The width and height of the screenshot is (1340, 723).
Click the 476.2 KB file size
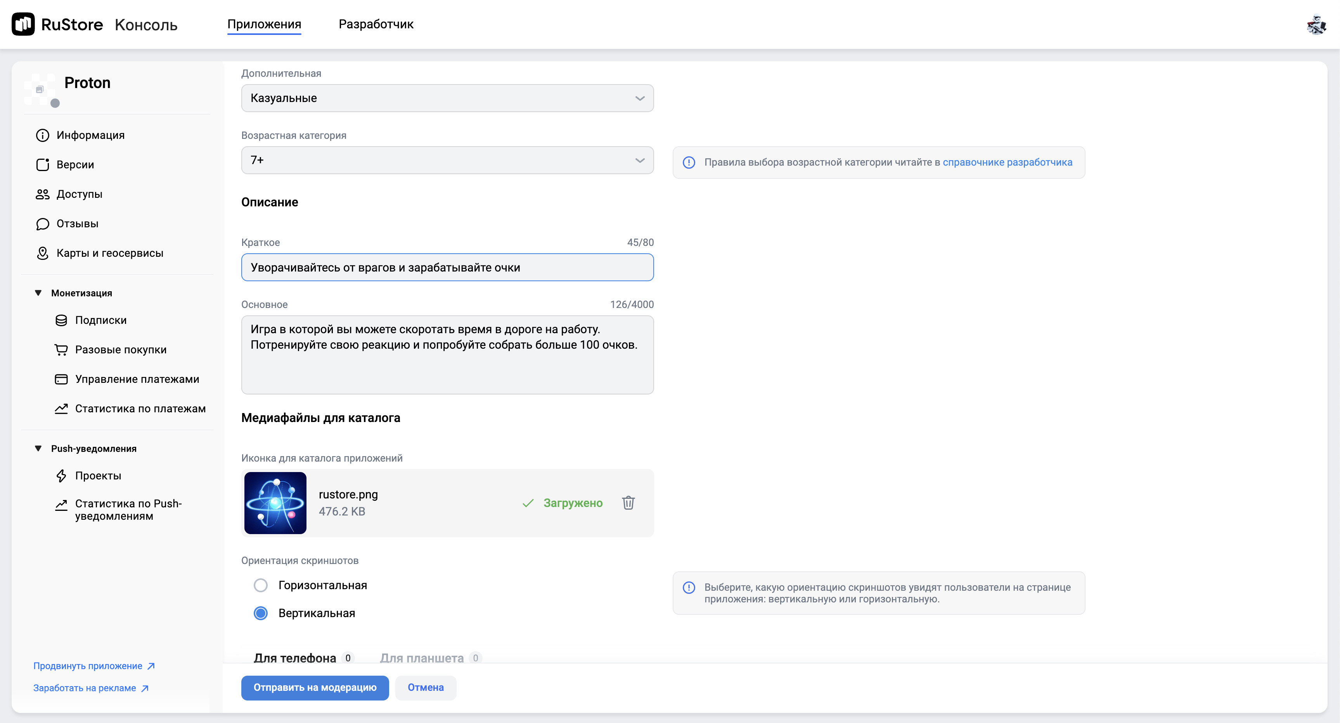[x=342, y=512]
